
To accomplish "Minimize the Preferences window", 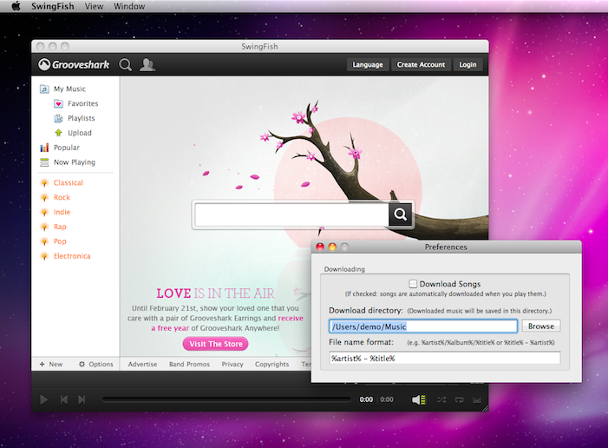I will coord(332,247).
